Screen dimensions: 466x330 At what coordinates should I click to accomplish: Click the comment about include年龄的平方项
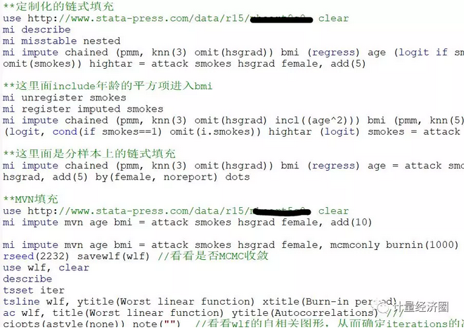(108, 86)
